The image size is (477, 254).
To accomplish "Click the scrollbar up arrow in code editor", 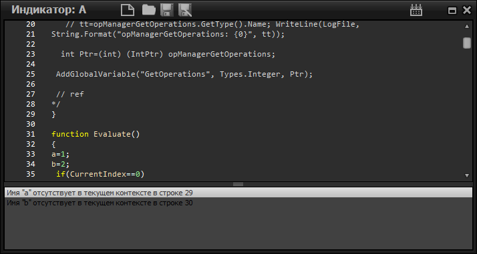I will tap(467, 27).
